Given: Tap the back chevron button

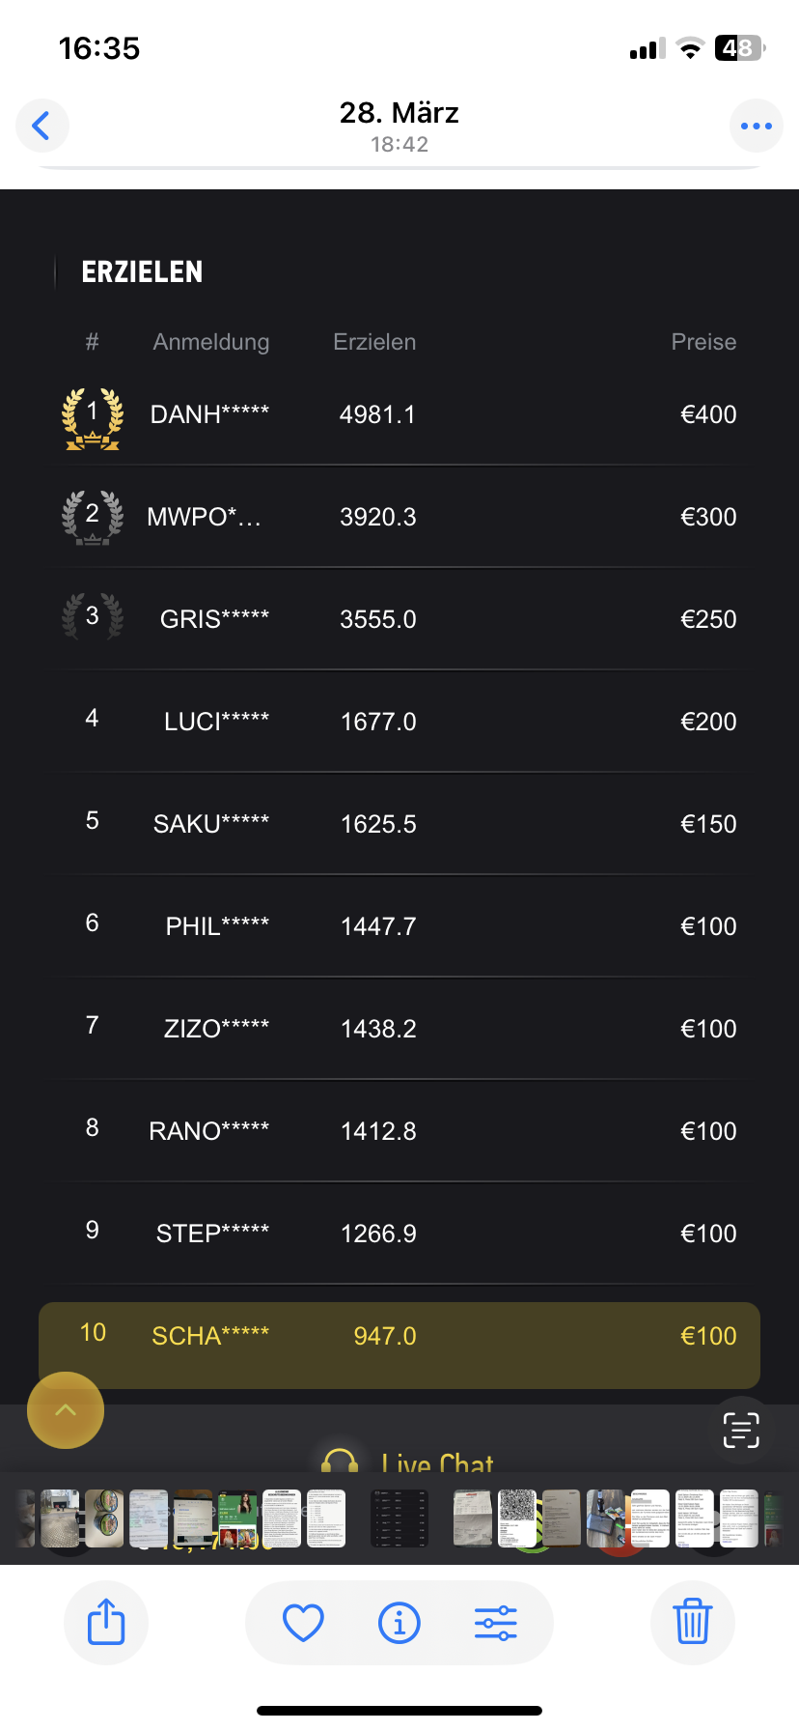Looking at the screenshot, I should coord(41,126).
